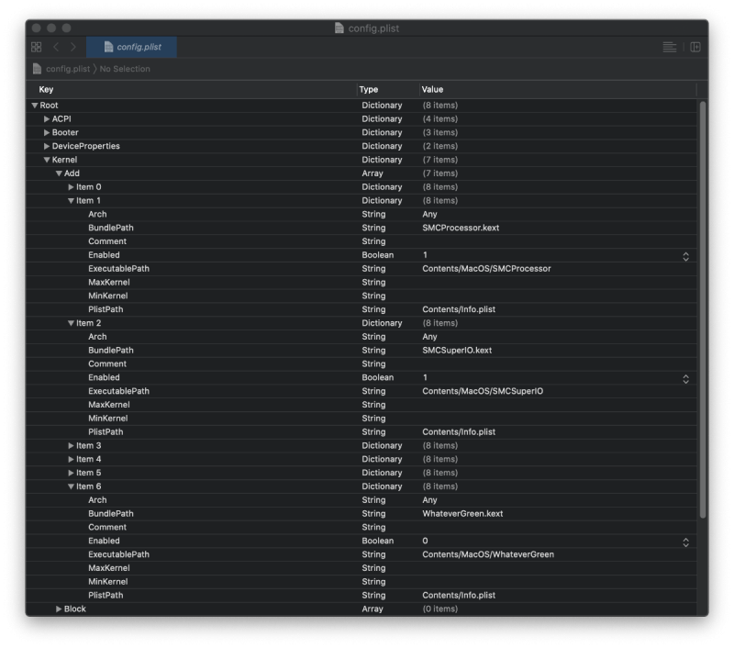Viewport: 734px width, 648px height.
Task: Click Boolean type of WhateverGreen Enabled
Action: click(377, 541)
